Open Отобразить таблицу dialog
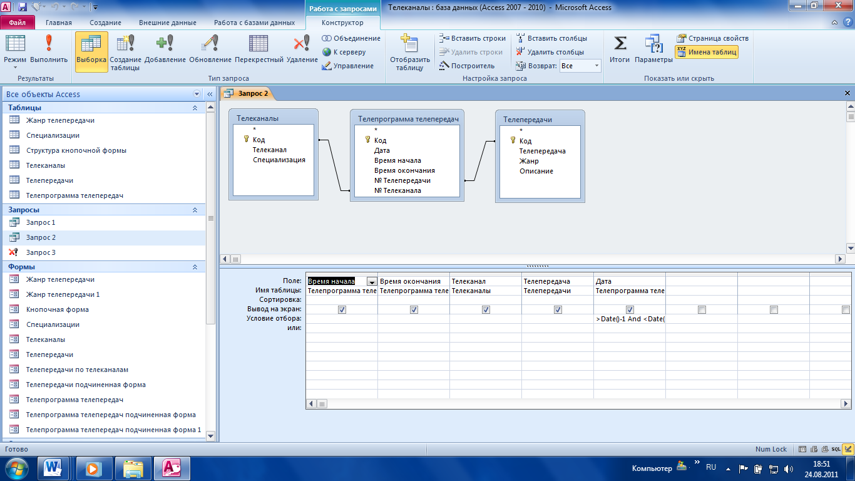The width and height of the screenshot is (855, 481). click(410, 52)
